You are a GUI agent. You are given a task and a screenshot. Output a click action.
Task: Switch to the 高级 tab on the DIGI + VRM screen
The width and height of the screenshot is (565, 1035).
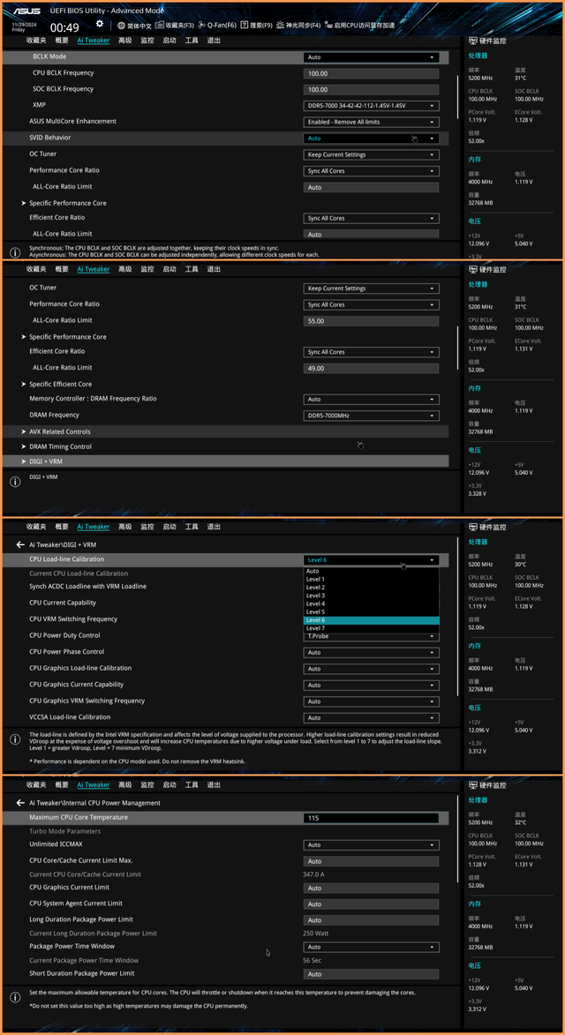point(124,527)
